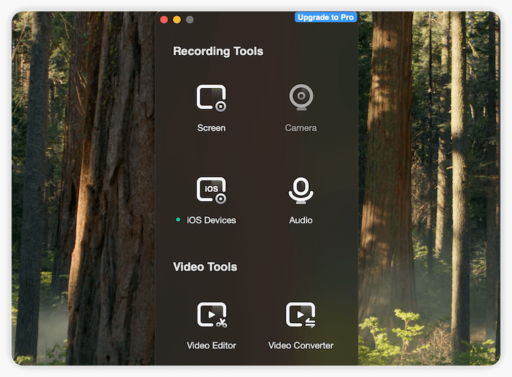Click the grayed-out zoom window button
Screen dimensions: 512x377
[190, 20]
